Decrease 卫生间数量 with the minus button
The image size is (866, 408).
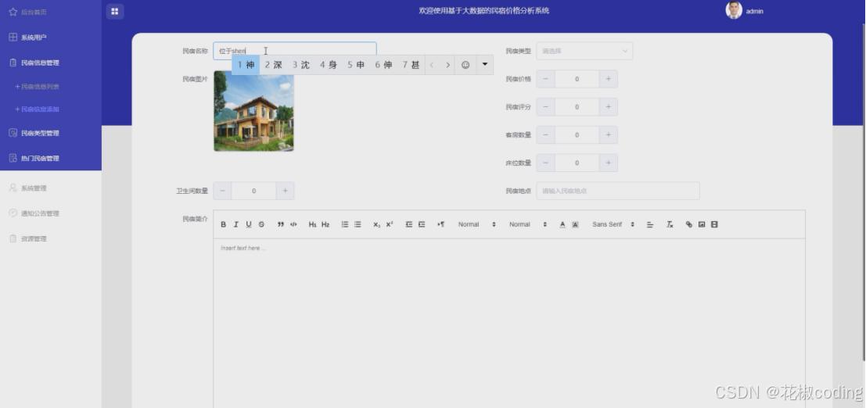pyautogui.click(x=223, y=191)
